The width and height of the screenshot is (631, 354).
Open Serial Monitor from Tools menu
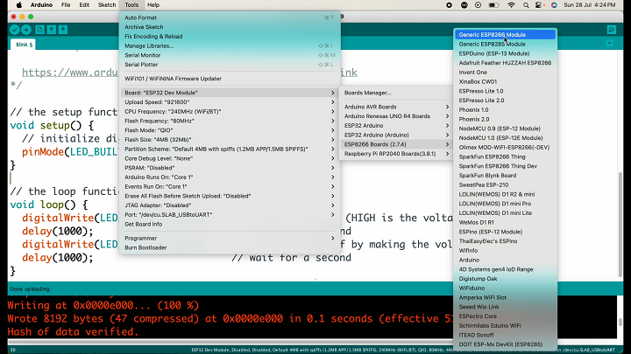click(230, 55)
